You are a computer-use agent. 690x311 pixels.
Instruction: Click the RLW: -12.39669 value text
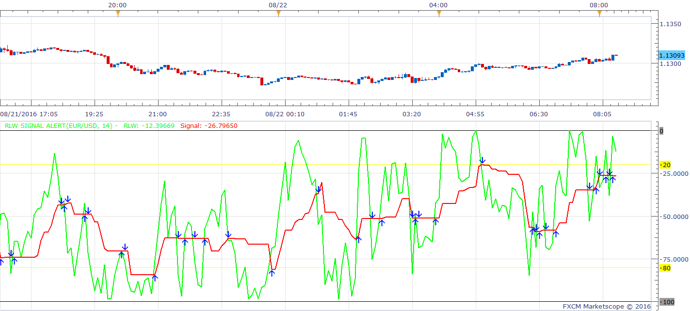pyautogui.click(x=149, y=125)
